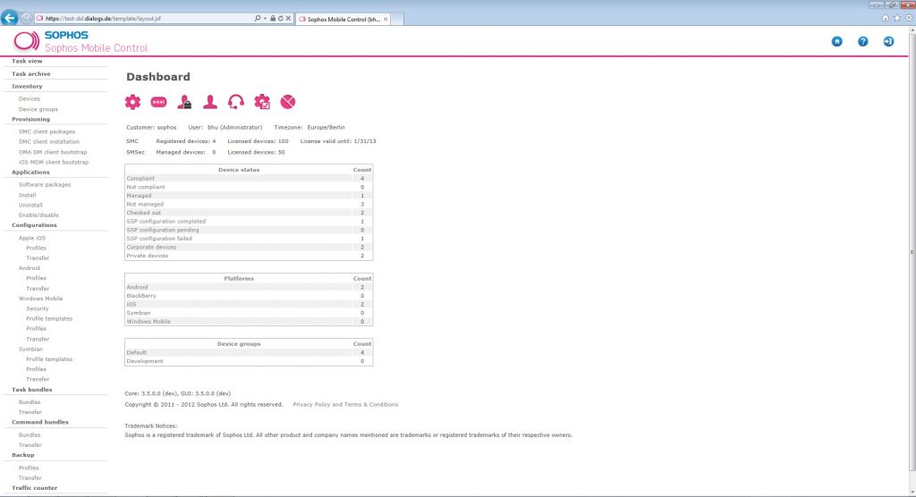Open Profiles under Backup

click(29, 468)
